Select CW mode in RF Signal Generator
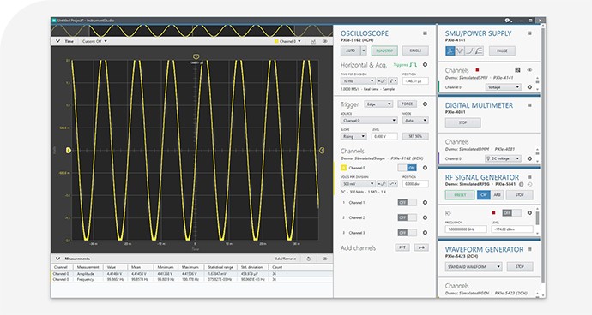Viewport: 592px width, 315px height. click(x=484, y=195)
